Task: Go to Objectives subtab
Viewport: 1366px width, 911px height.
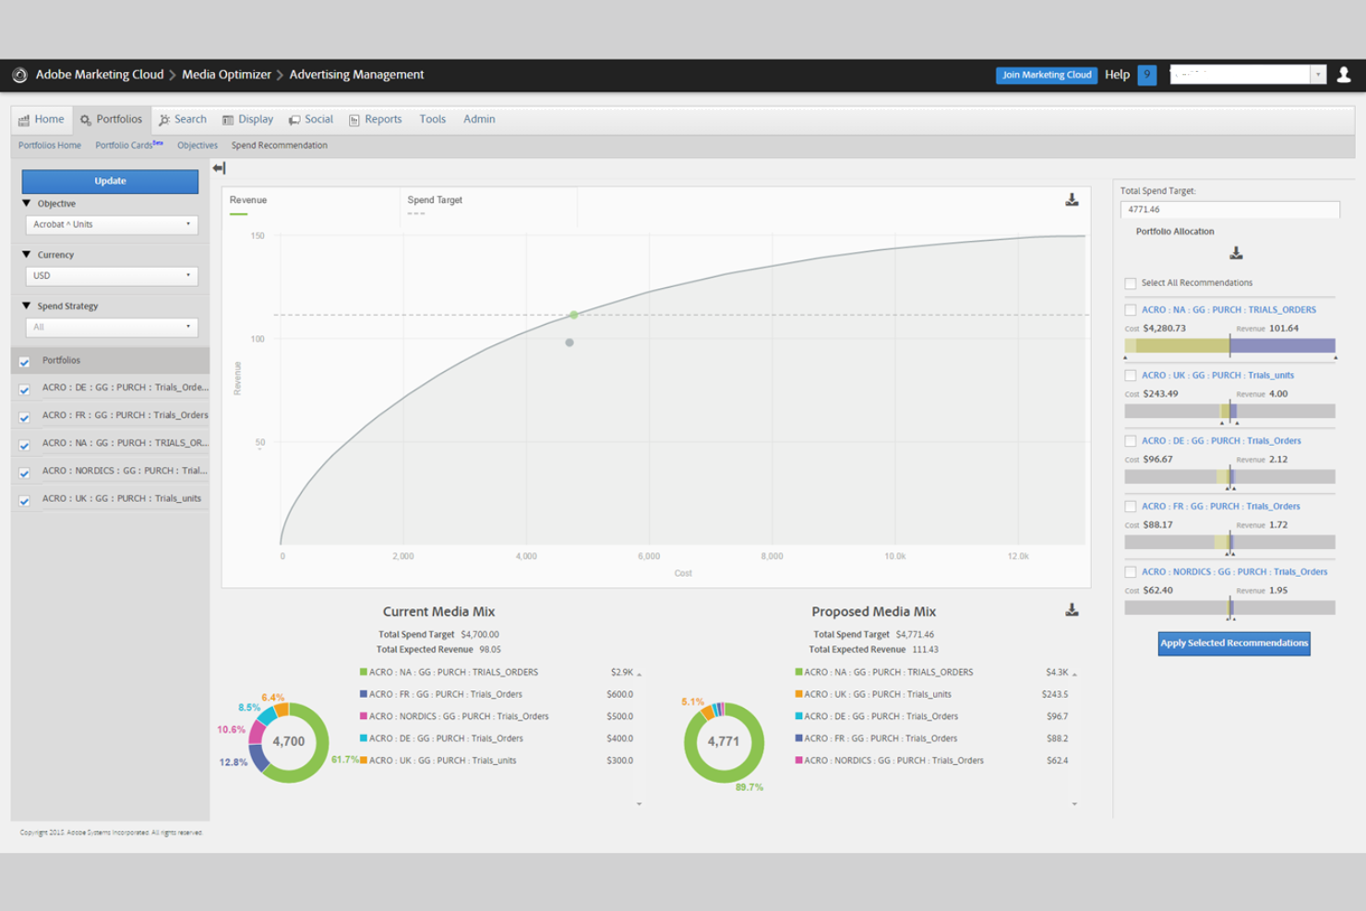Action: point(198,146)
